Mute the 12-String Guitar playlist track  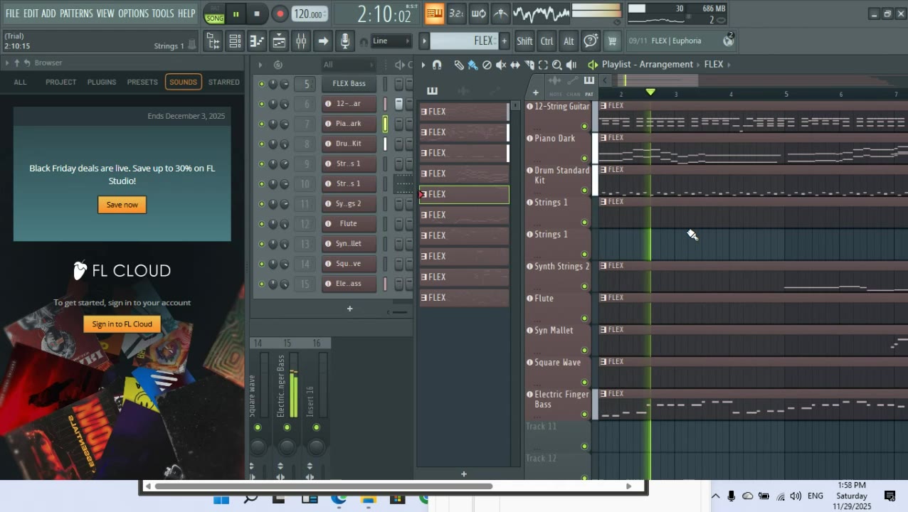(585, 127)
